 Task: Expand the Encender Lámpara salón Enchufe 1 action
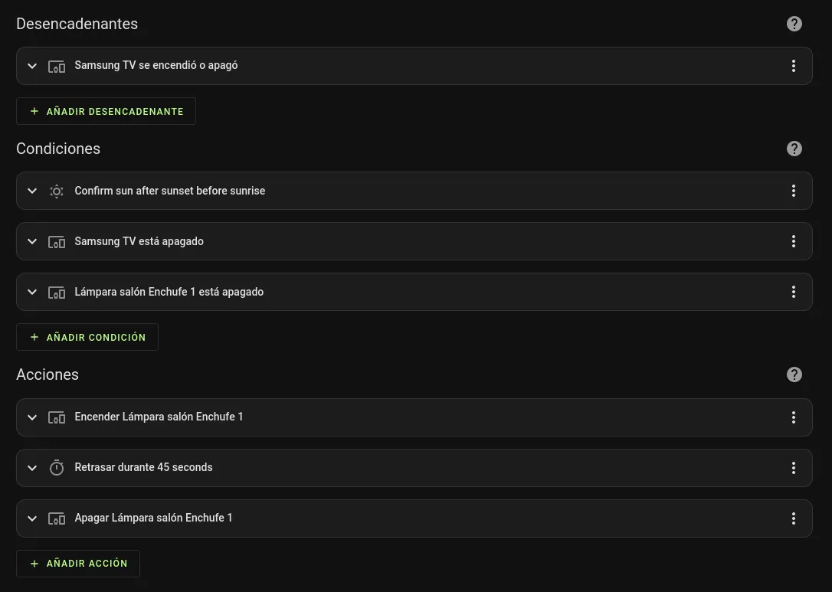coord(32,417)
